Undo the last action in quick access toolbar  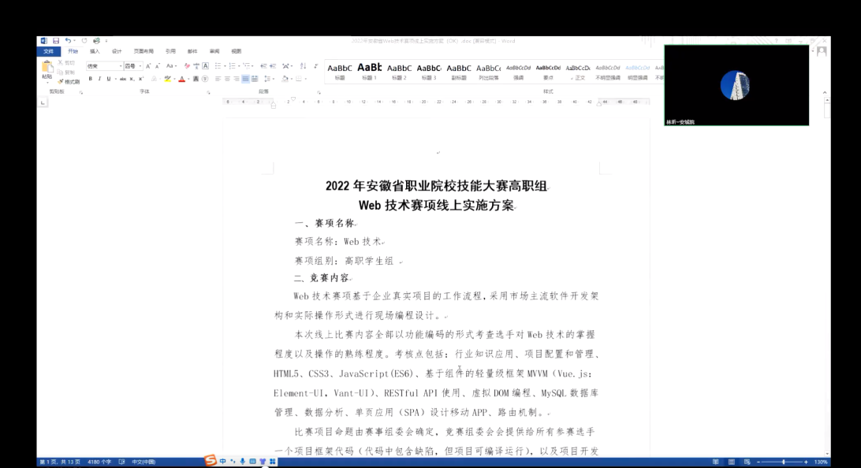point(68,41)
